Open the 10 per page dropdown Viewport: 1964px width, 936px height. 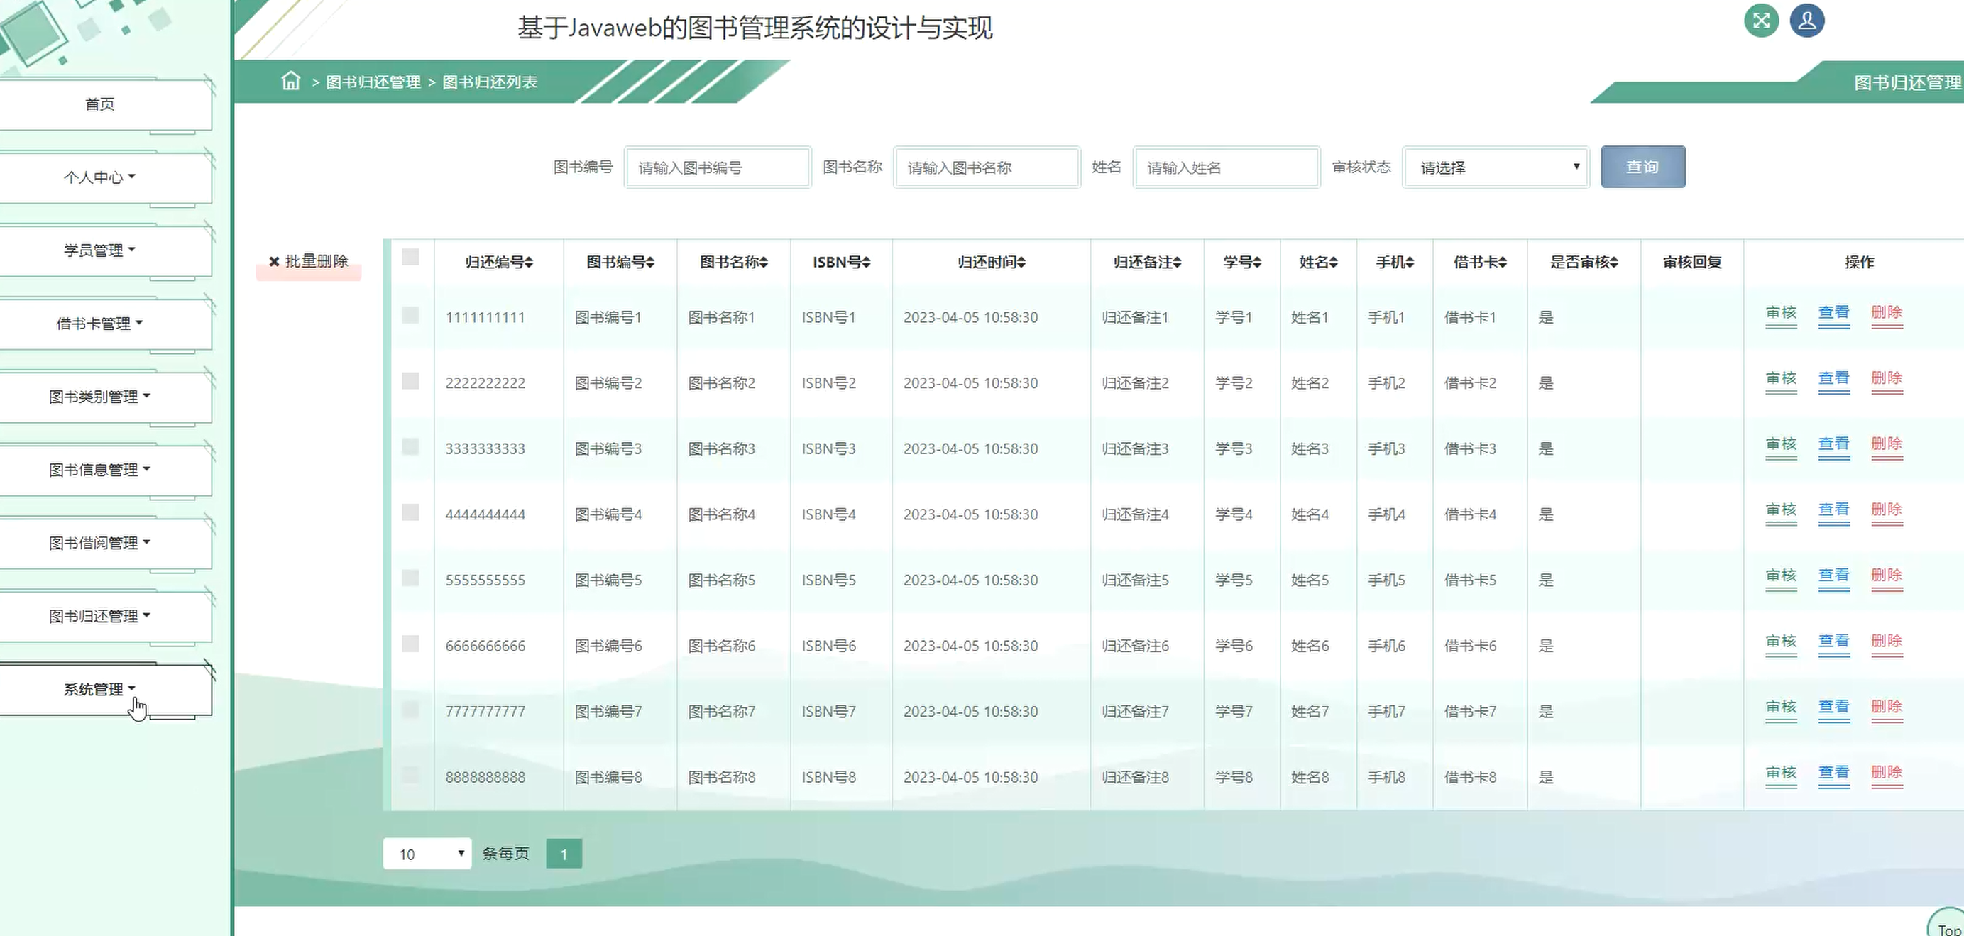[427, 854]
